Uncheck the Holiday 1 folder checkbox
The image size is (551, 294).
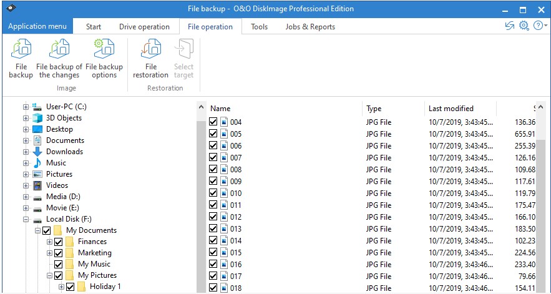(71, 287)
